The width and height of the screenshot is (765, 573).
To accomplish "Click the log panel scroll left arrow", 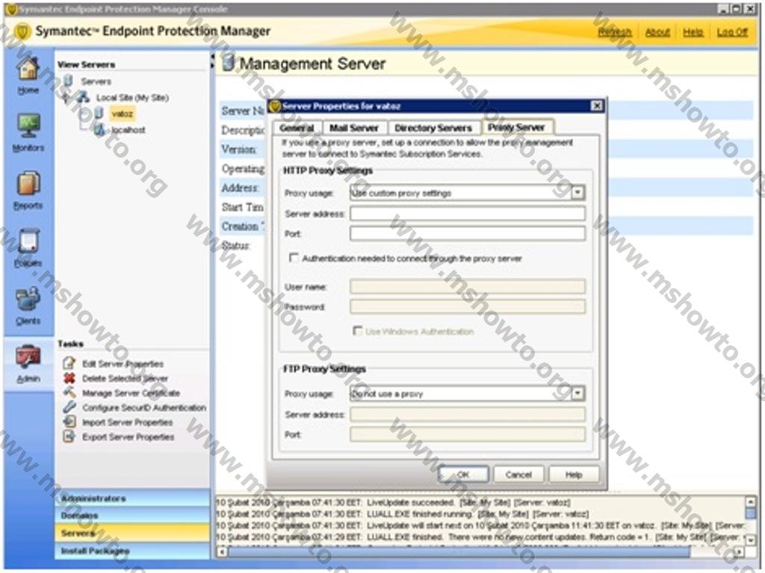I will pos(222,552).
